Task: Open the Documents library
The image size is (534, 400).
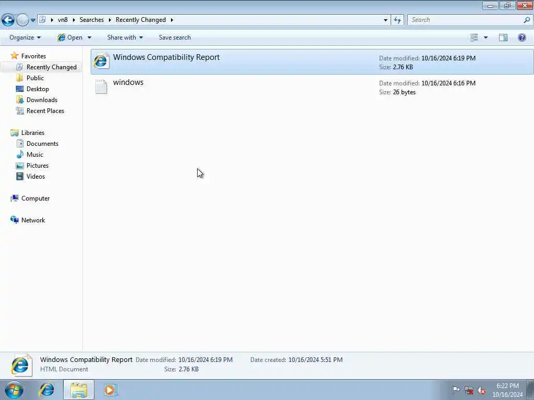Action: point(42,144)
